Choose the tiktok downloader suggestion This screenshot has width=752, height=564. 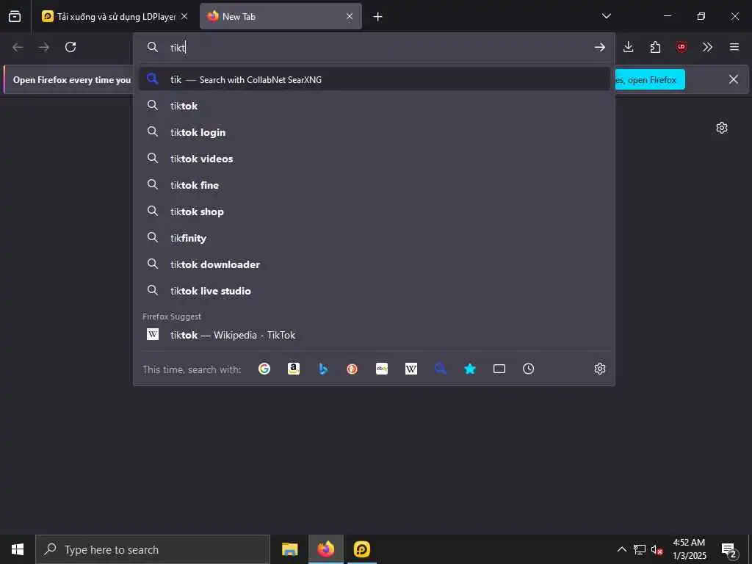(374, 264)
